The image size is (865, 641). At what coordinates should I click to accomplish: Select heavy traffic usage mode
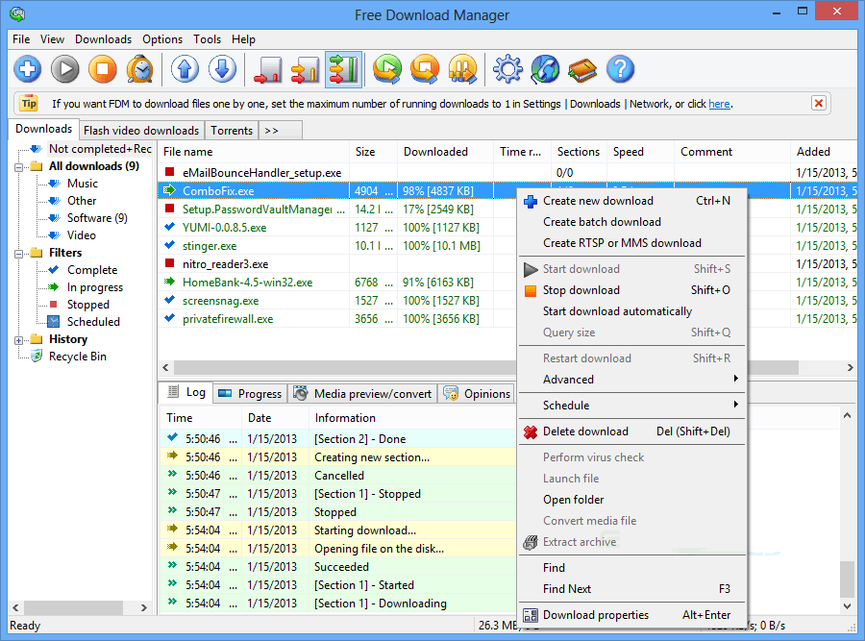[x=343, y=69]
